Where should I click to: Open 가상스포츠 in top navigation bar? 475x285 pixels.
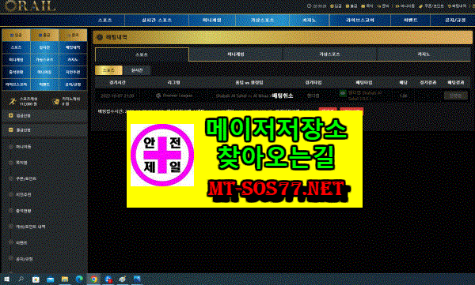(x=262, y=21)
